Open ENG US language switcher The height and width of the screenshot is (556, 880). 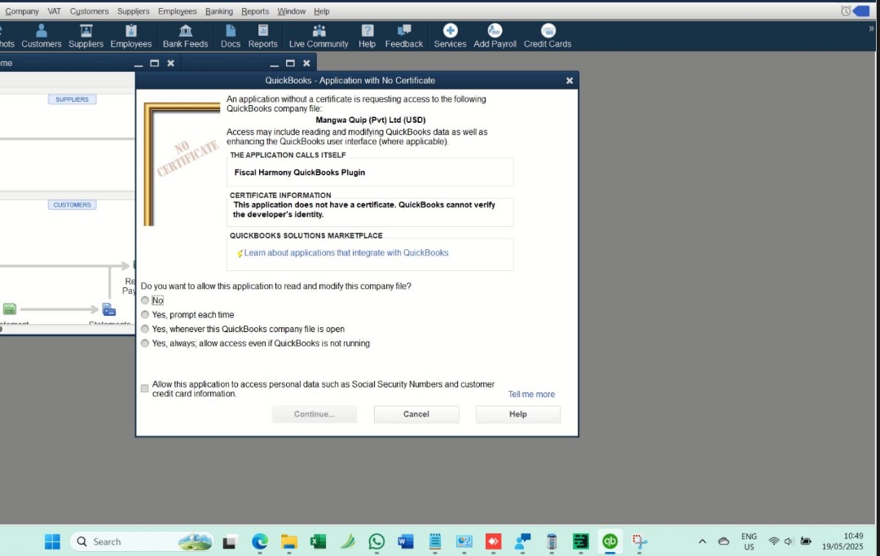click(749, 541)
